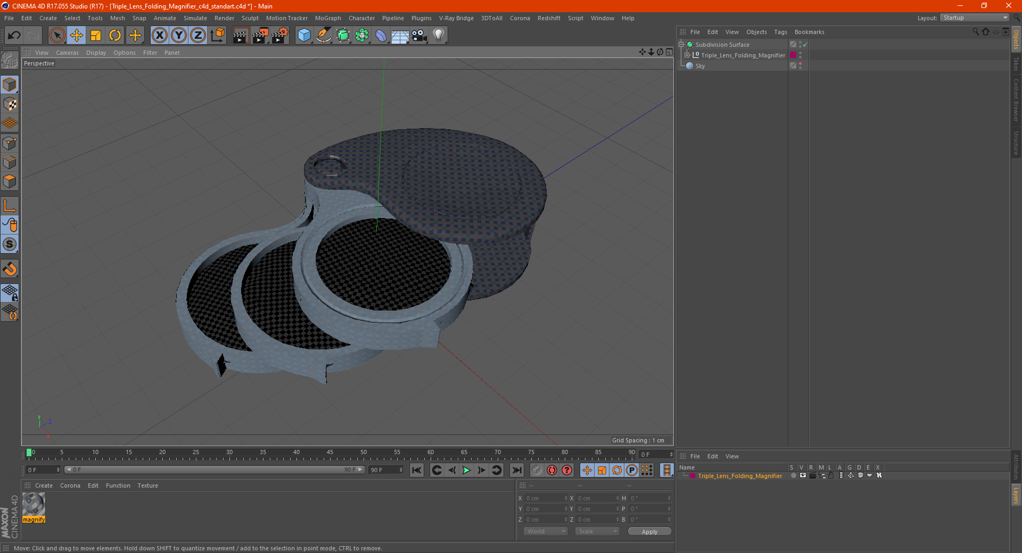The image size is (1022, 553).
Task: Open Edit Render Settings
Action: point(279,36)
